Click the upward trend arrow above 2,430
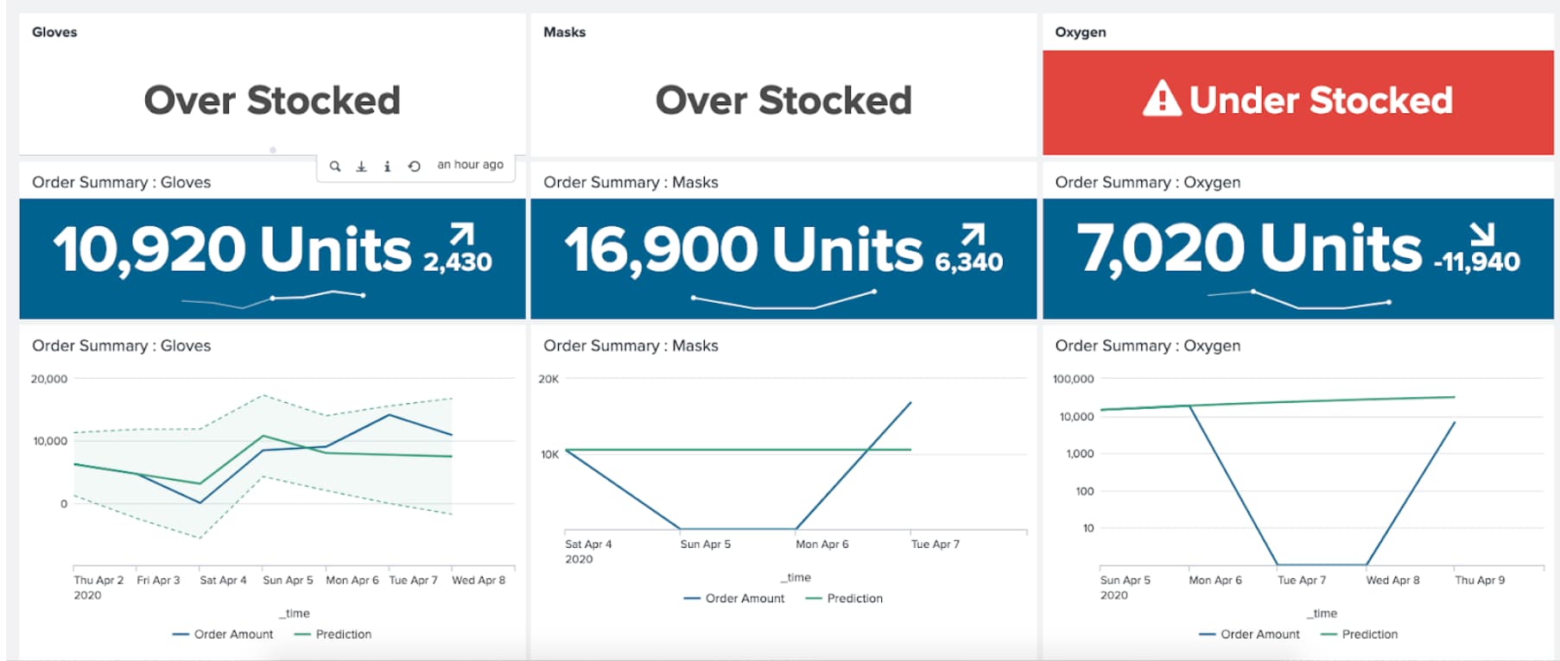Screen dimensions: 1560x661 pos(462,235)
